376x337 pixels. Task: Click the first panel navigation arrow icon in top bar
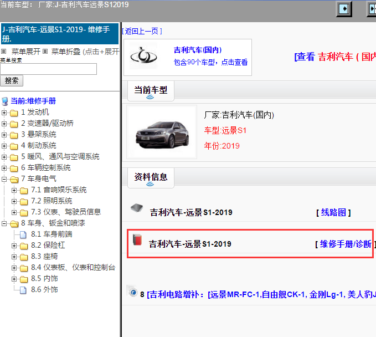tap(344, 9)
